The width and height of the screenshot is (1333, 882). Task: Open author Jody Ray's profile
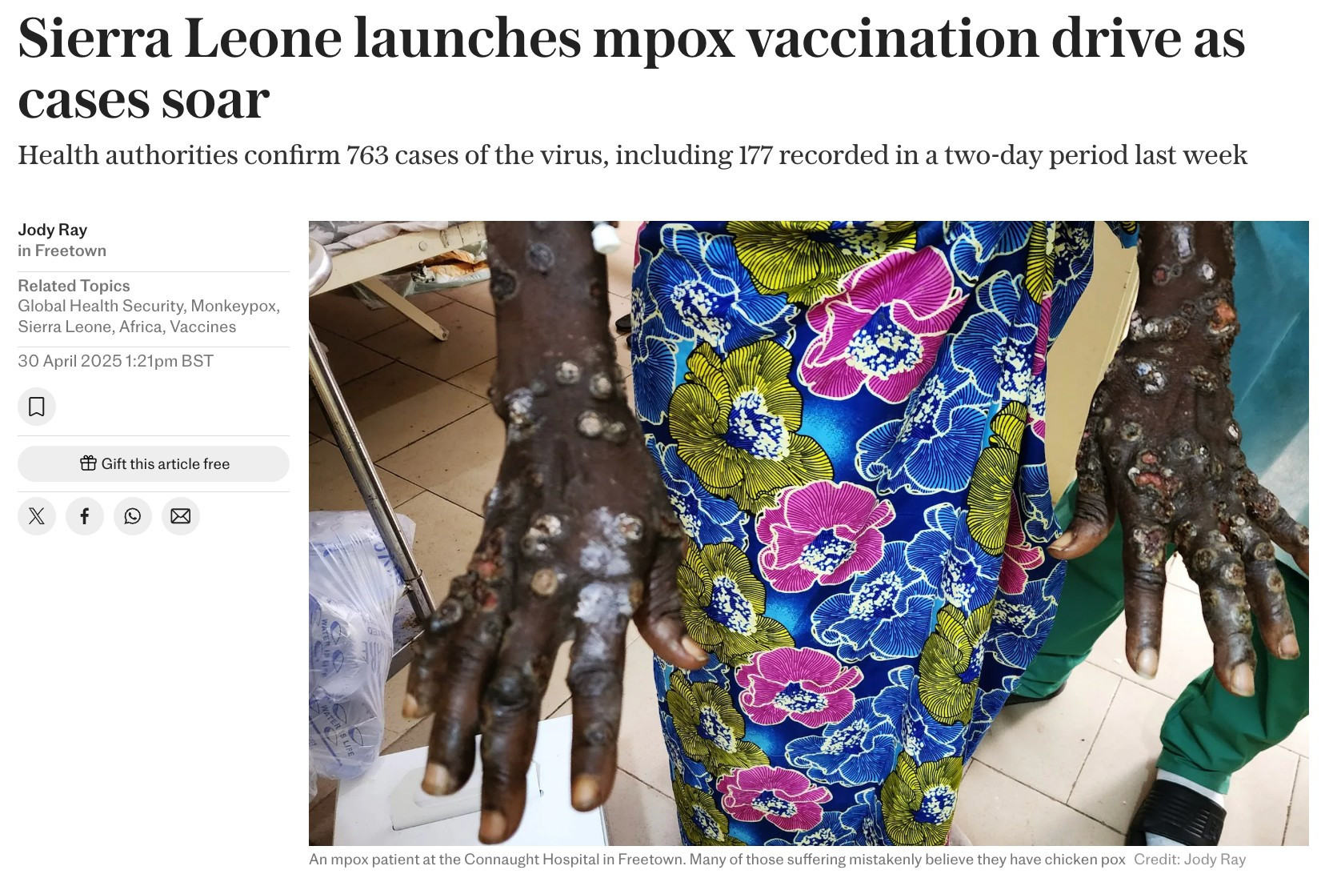(x=53, y=230)
